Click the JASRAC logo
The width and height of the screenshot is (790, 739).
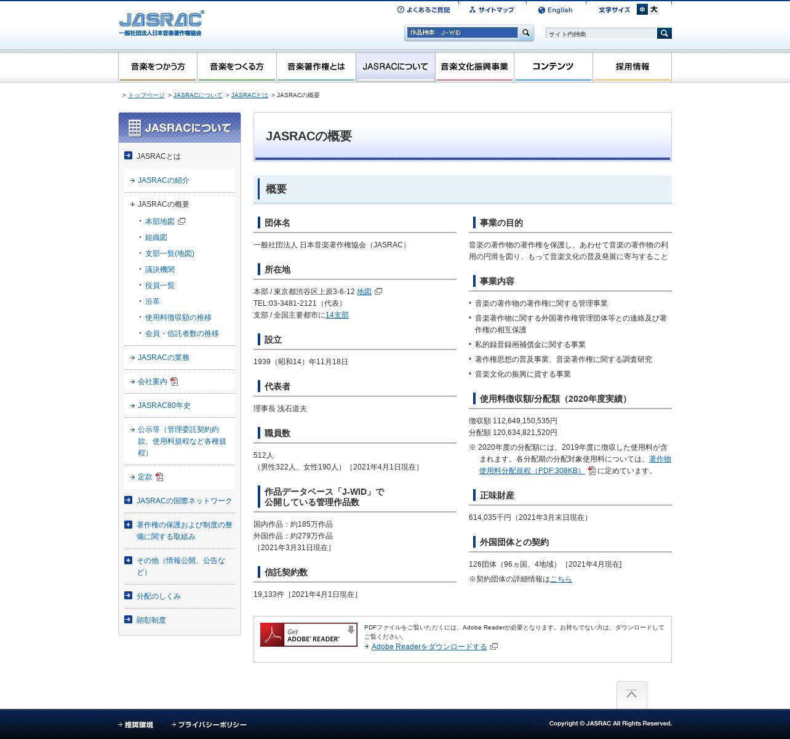point(161,23)
